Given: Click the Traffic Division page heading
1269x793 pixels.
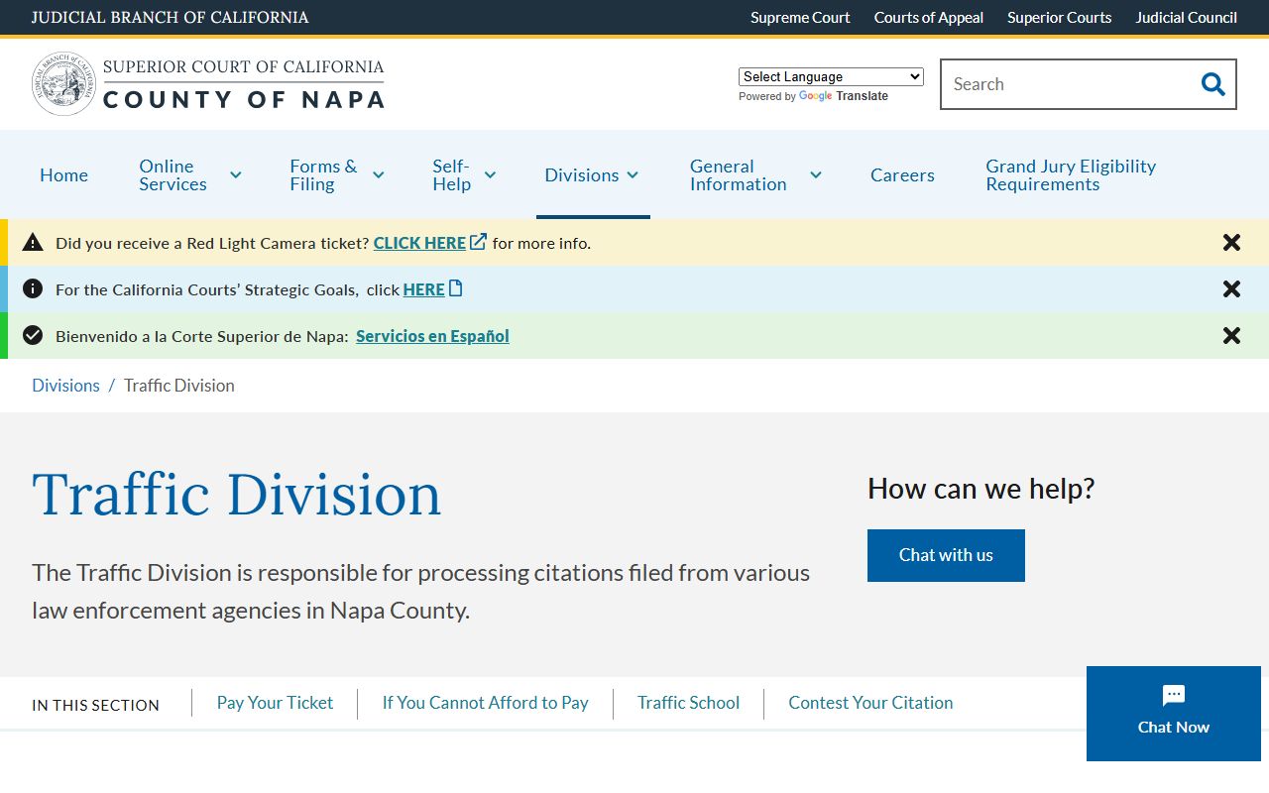Looking at the screenshot, I should 236,494.
